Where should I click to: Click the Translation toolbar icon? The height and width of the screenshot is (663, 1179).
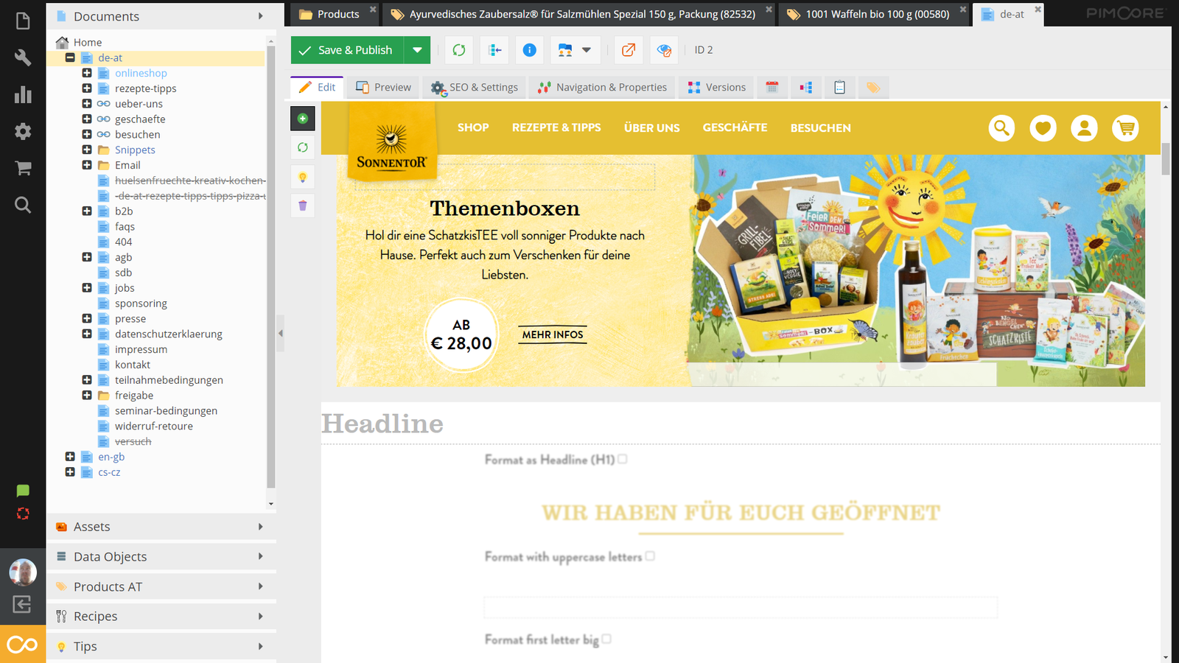tap(565, 50)
